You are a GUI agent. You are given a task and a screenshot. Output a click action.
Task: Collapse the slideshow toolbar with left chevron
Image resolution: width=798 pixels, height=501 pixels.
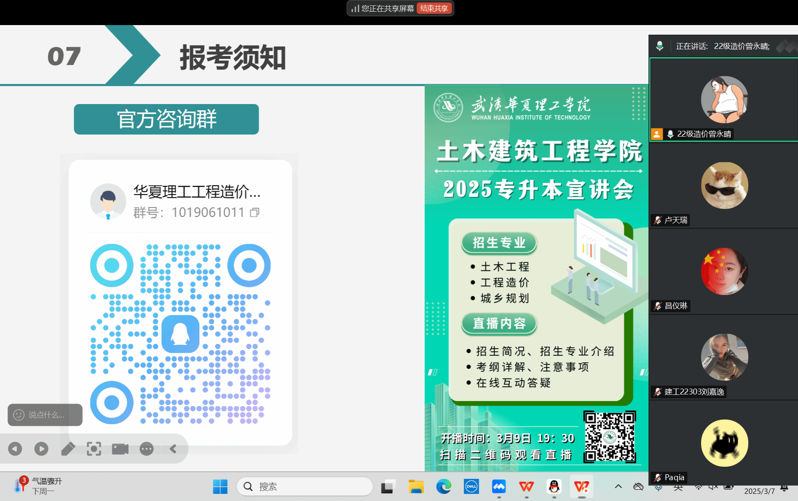tap(173, 449)
